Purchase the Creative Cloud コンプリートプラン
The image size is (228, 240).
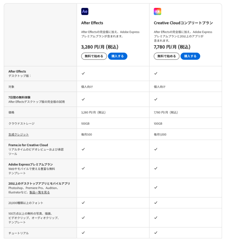coord(190,56)
